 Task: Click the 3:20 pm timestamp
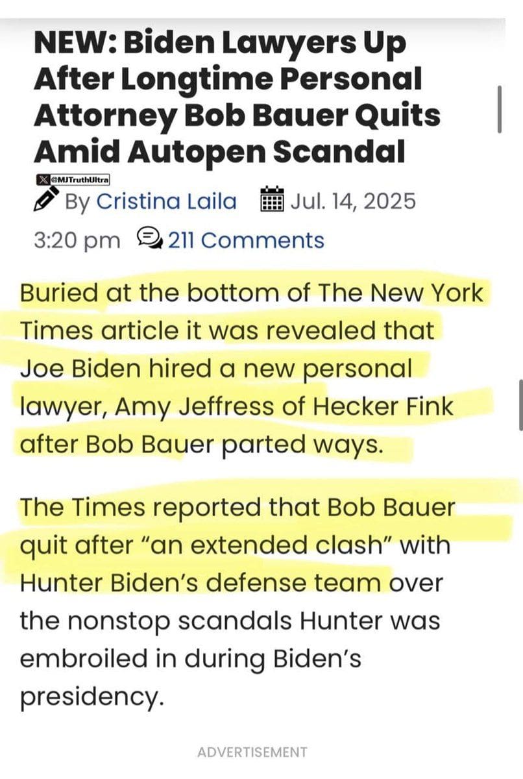(x=77, y=240)
